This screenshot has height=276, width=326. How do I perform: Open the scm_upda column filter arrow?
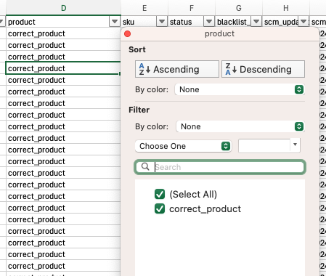(x=303, y=22)
